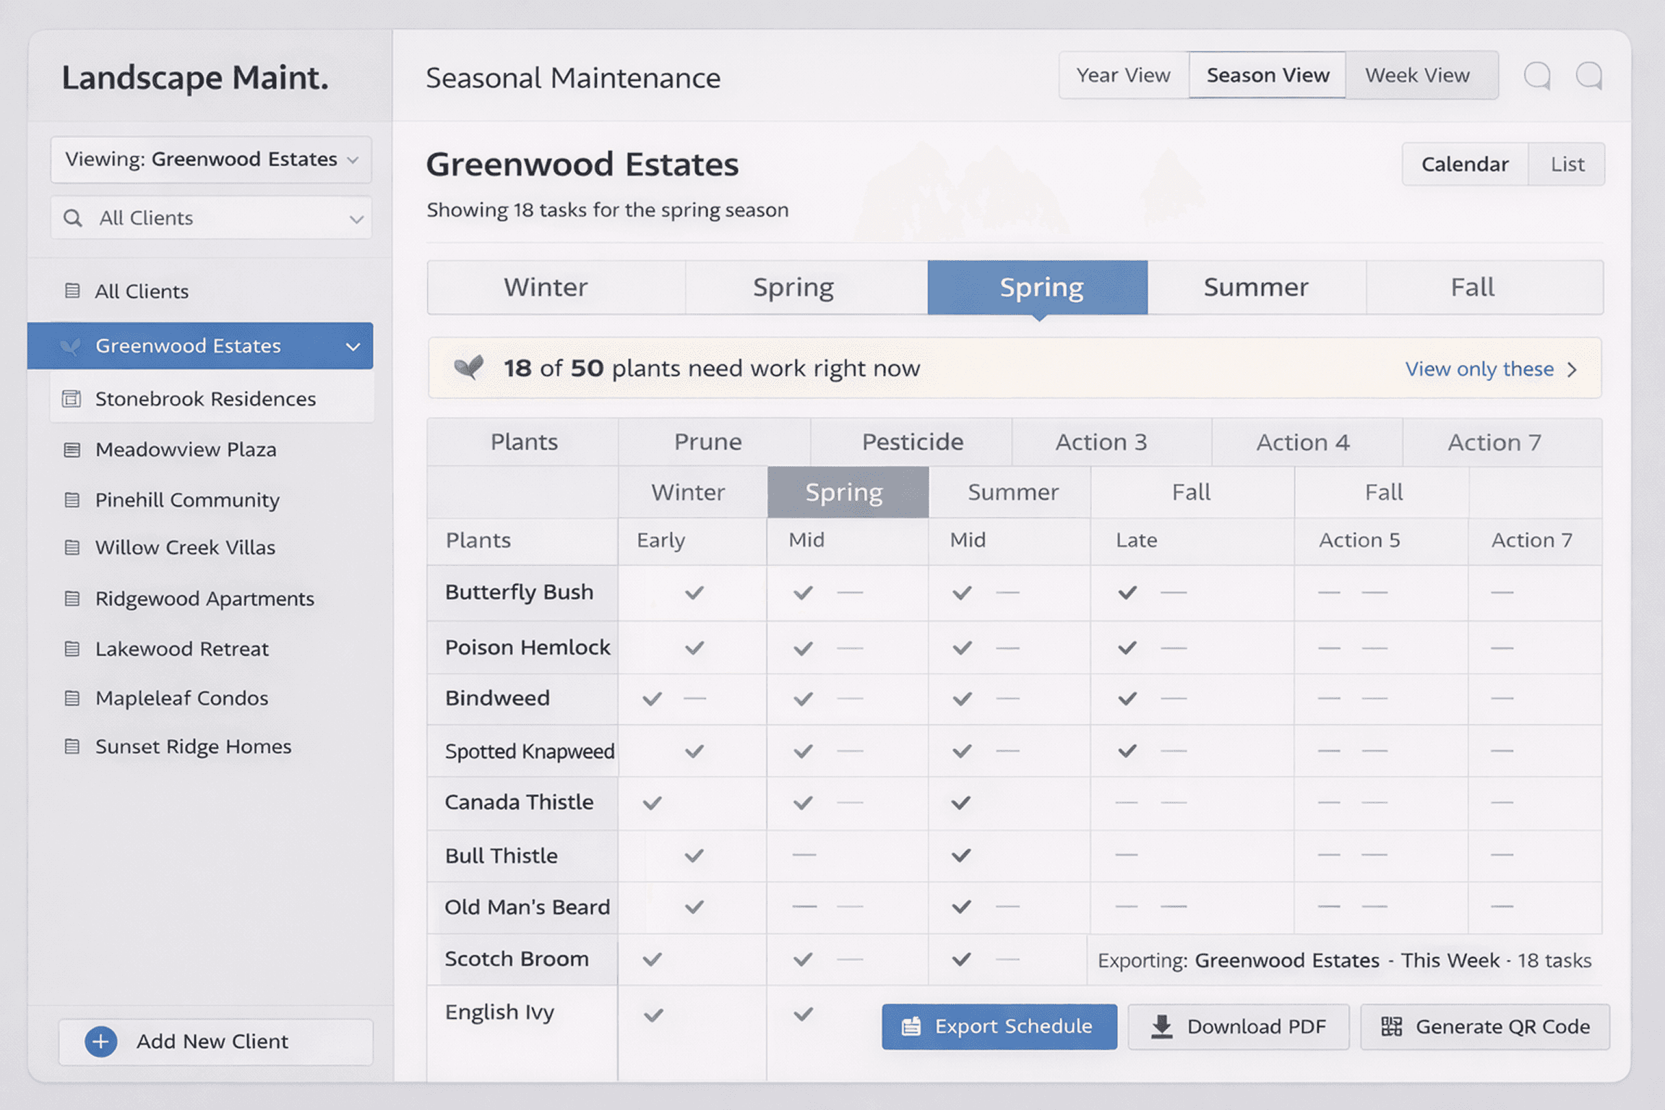The height and width of the screenshot is (1110, 1665).
Task: Open the Viewing: Greenwood Estates dropdown
Action: [210, 159]
